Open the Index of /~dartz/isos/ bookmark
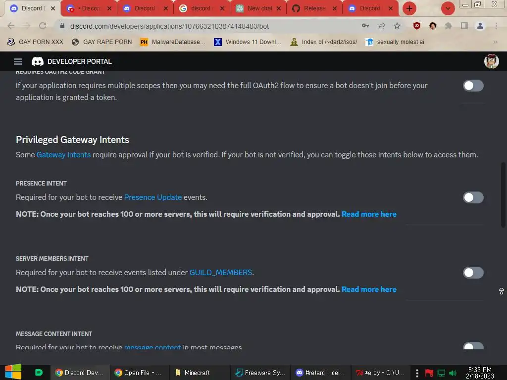The width and height of the screenshot is (507, 380). (324, 42)
